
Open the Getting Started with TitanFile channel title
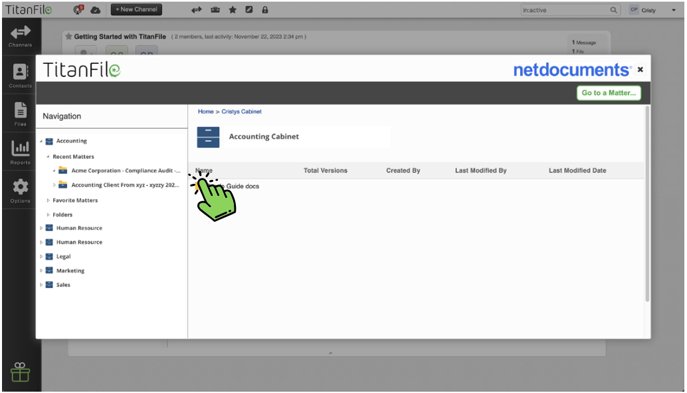pos(120,37)
